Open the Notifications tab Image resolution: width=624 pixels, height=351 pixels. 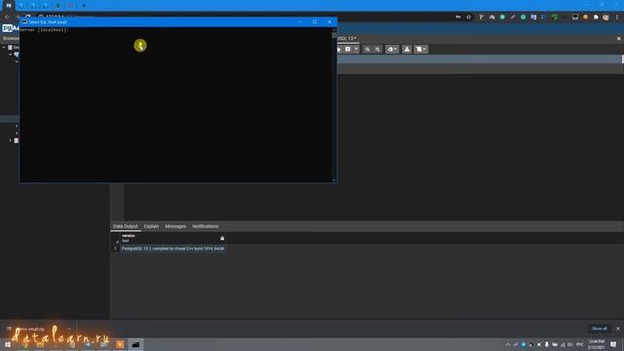pos(206,226)
